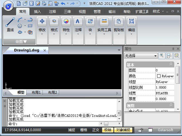Select the Circle draw tool
The image size is (182, 136).
[20, 26]
